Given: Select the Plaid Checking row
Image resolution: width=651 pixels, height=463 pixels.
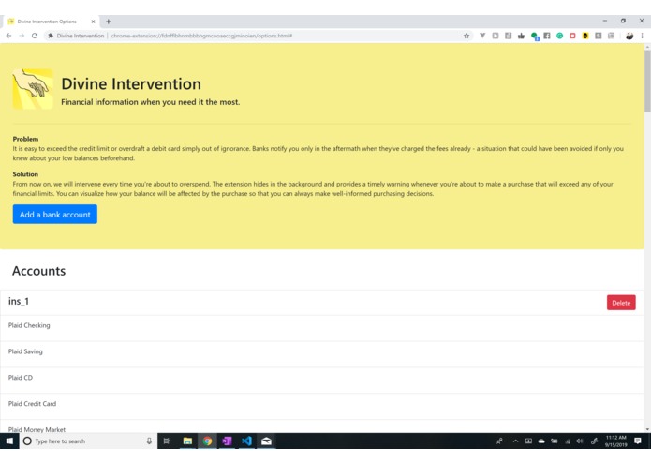Looking at the screenshot, I should click(322, 328).
